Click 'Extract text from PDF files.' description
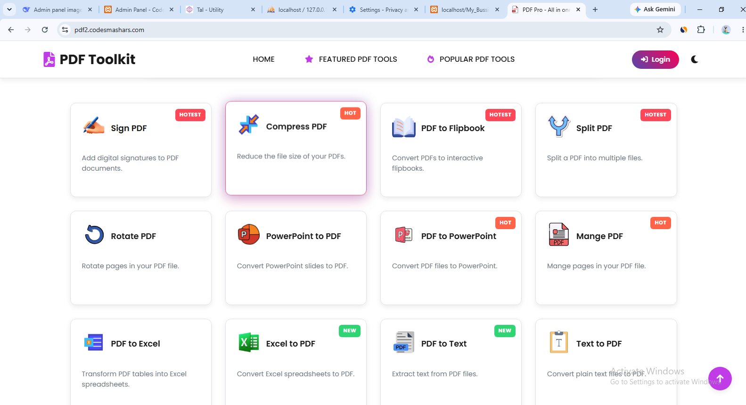The image size is (746, 405). [x=434, y=374]
